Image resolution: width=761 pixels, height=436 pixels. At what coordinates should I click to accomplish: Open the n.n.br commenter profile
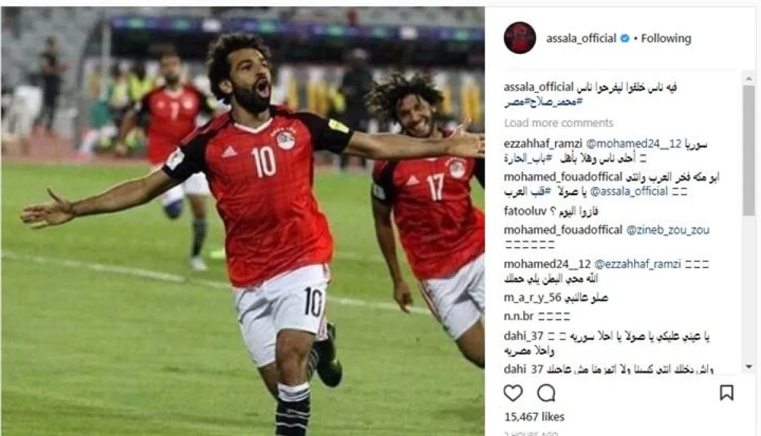519,316
